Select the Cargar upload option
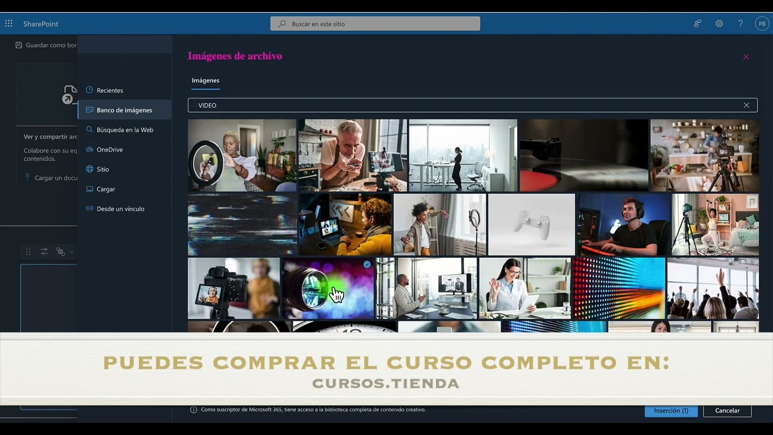 pyautogui.click(x=124, y=189)
